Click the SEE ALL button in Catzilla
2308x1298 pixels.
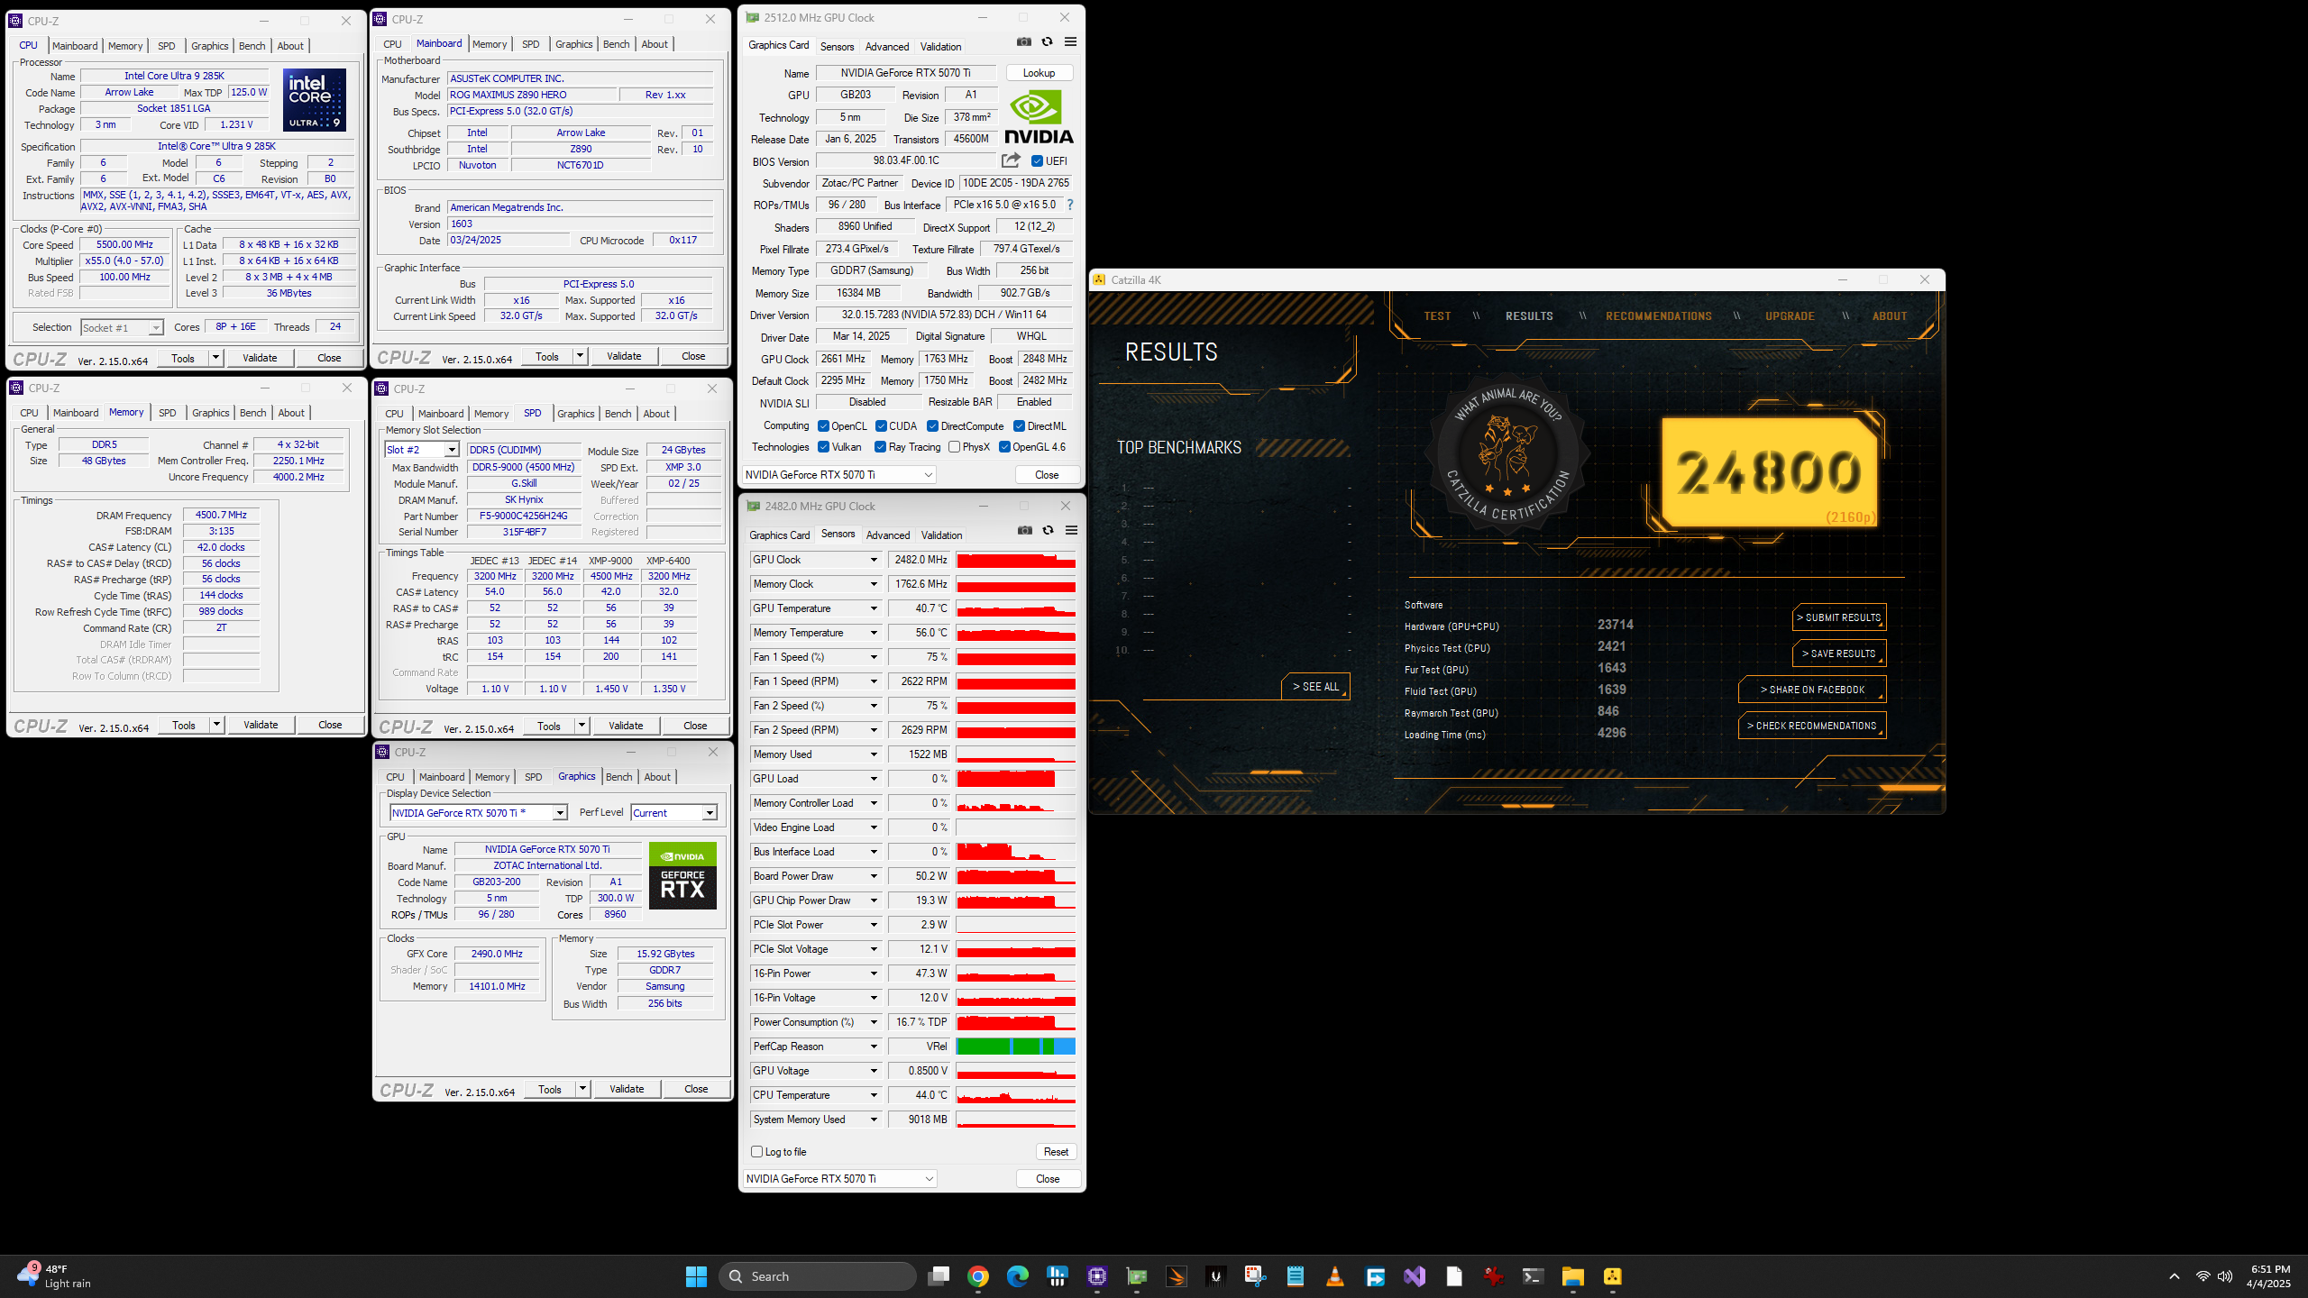point(1315,687)
